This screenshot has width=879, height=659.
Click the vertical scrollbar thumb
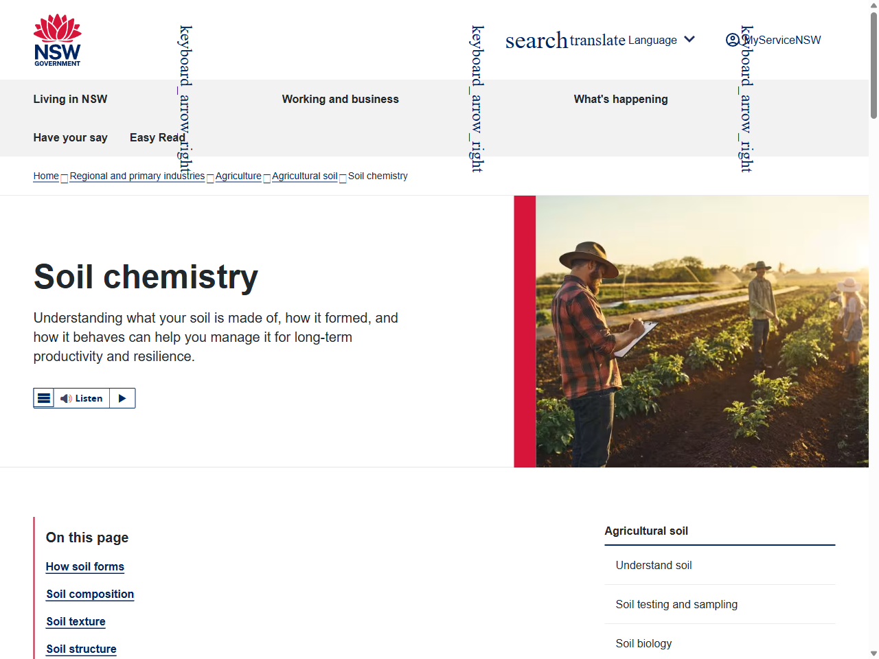[x=874, y=65]
